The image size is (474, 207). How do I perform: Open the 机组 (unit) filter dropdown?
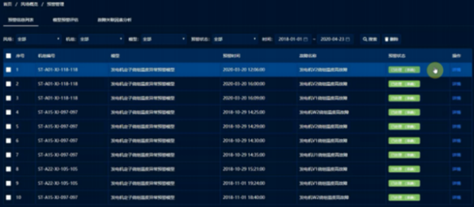[101, 39]
